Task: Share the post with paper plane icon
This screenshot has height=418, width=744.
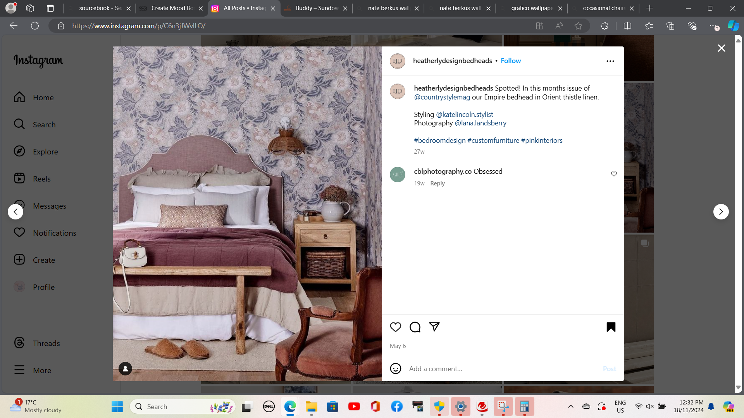Action: 434,327
